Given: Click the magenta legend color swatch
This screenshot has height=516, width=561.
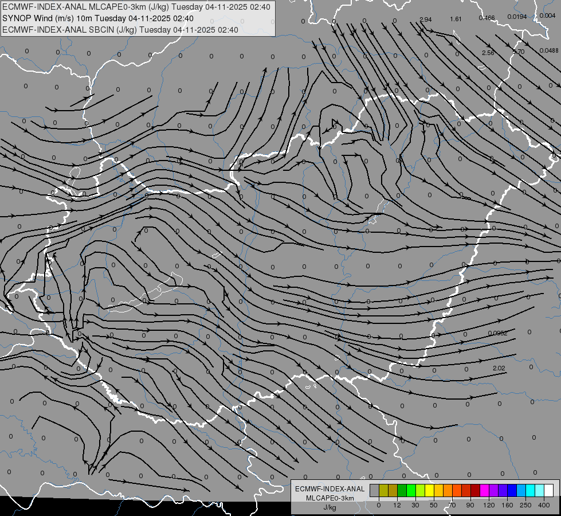Looking at the screenshot, I should (x=484, y=490).
